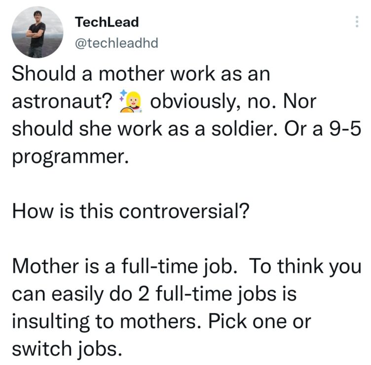Click the phrase "should she work"
The width and height of the screenshot is (371, 365).
tap(87, 129)
